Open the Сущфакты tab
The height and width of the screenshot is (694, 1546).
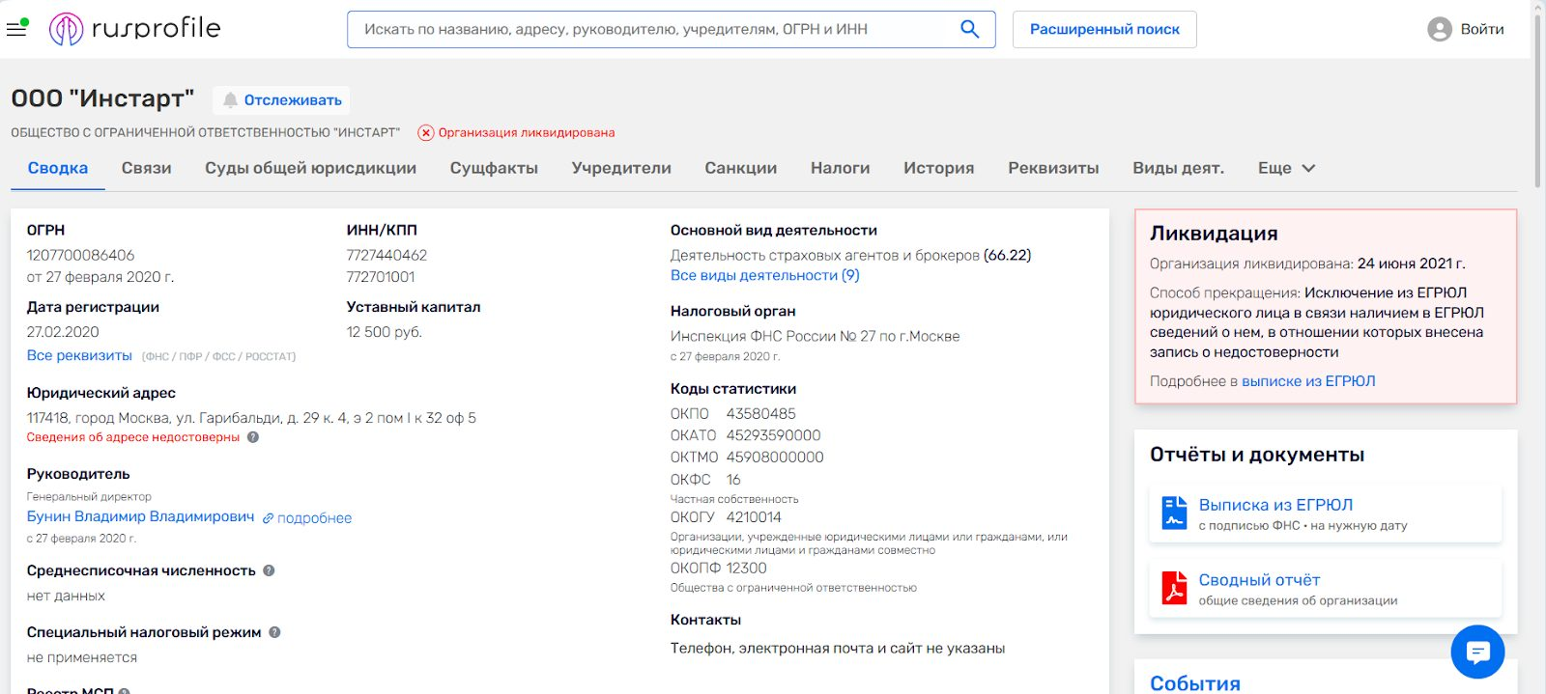pyautogui.click(x=494, y=168)
